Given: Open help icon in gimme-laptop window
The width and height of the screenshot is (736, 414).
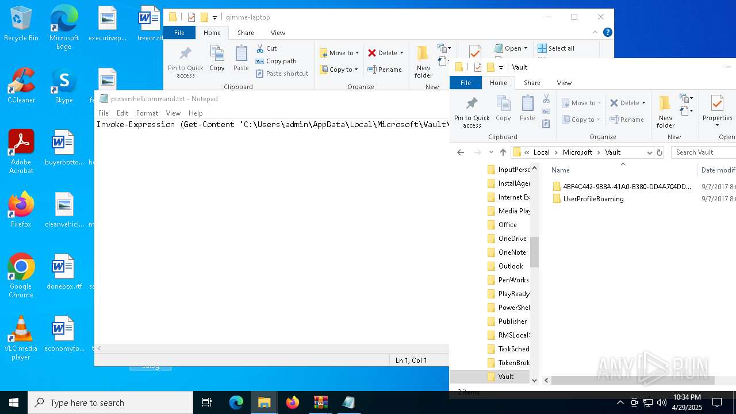Looking at the screenshot, I should (x=607, y=32).
